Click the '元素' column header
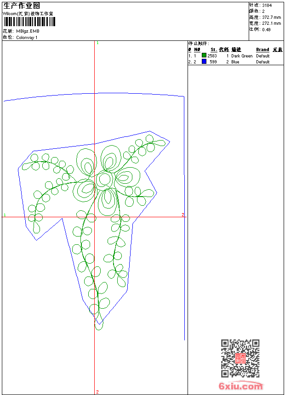The width and height of the screenshot is (285, 395). coord(278,50)
